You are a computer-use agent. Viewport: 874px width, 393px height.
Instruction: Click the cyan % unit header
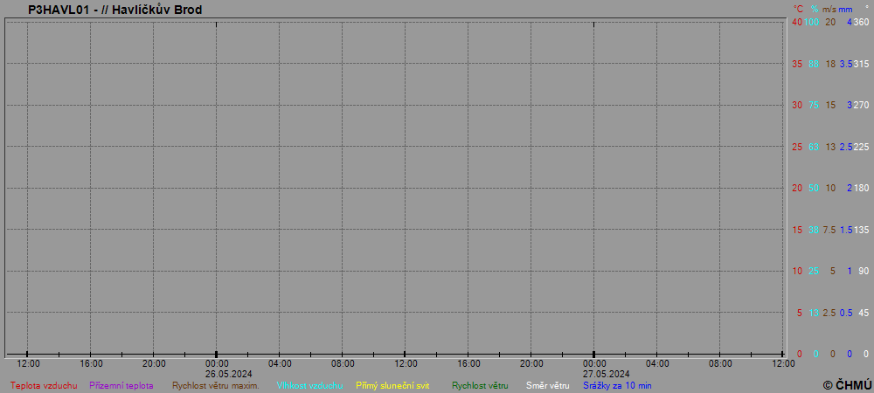tap(814, 9)
